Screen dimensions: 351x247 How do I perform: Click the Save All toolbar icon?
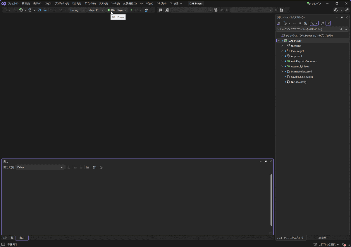coord(45,10)
